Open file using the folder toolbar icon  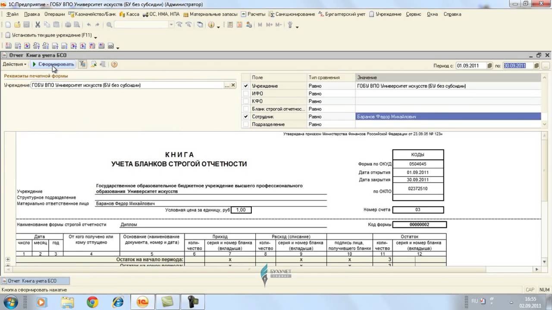tap(17, 25)
